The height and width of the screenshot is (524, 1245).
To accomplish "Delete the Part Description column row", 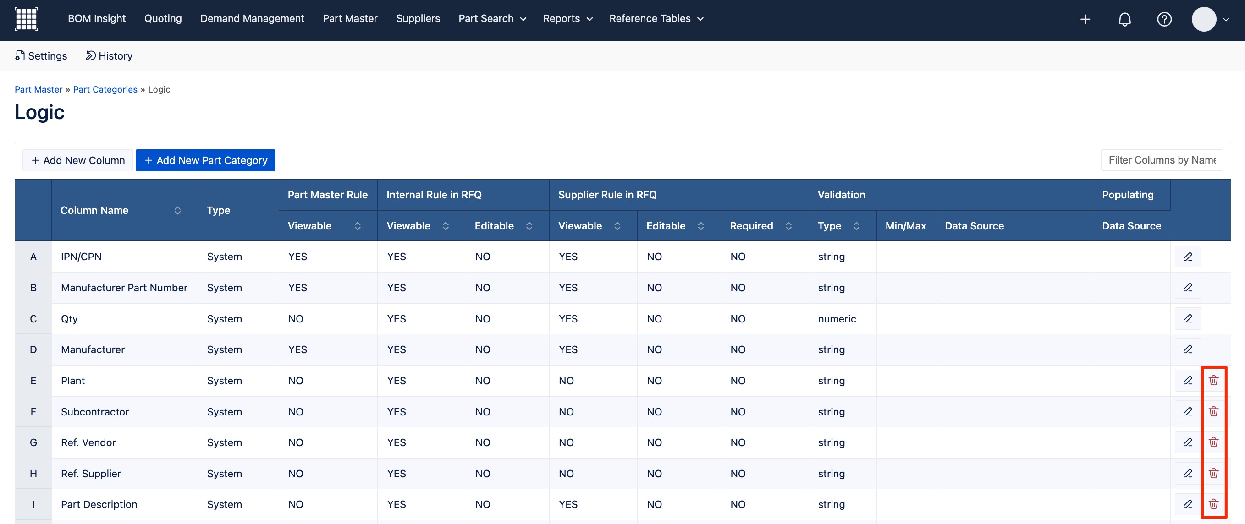I will (x=1213, y=504).
